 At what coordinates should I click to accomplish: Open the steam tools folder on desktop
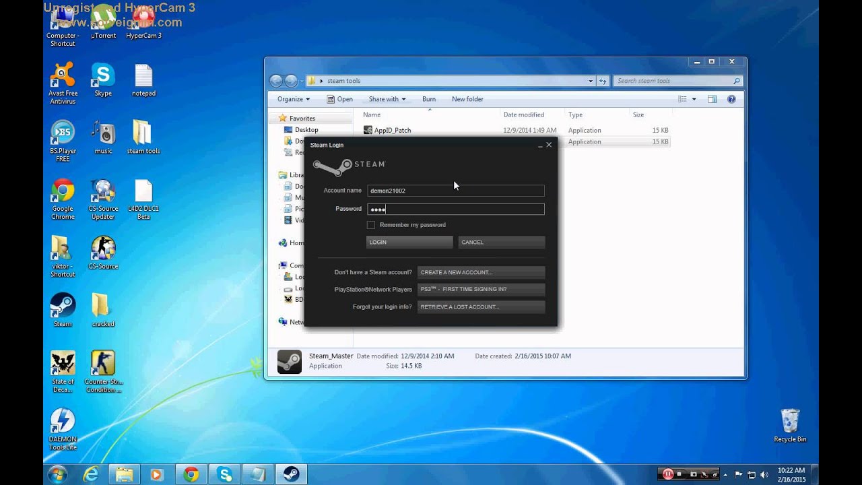pos(143,137)
